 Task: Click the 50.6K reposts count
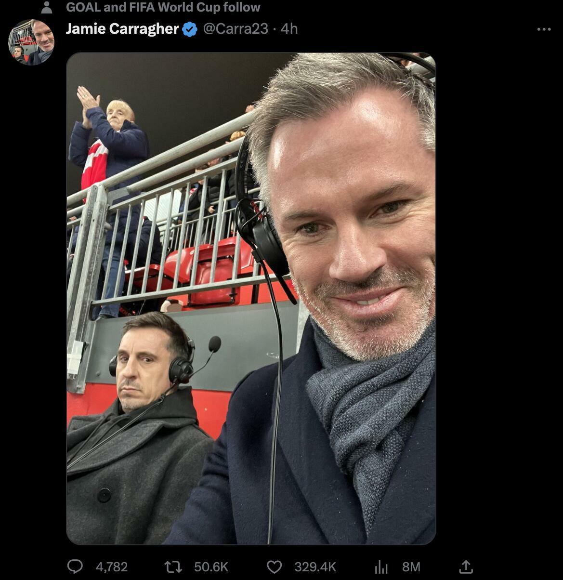(x=211, y=567)
